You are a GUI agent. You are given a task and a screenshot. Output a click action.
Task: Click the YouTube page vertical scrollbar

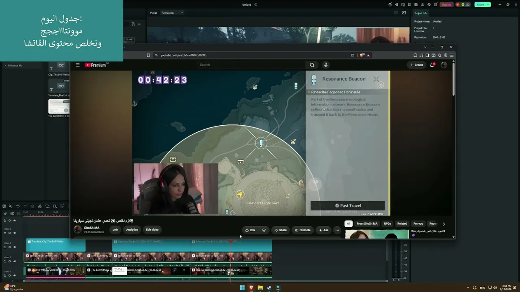[453, 79]
